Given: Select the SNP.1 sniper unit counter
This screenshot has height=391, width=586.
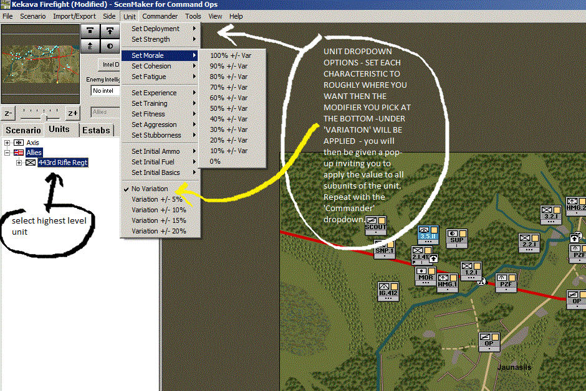Looking at the screenshot, I should point(384,249).
